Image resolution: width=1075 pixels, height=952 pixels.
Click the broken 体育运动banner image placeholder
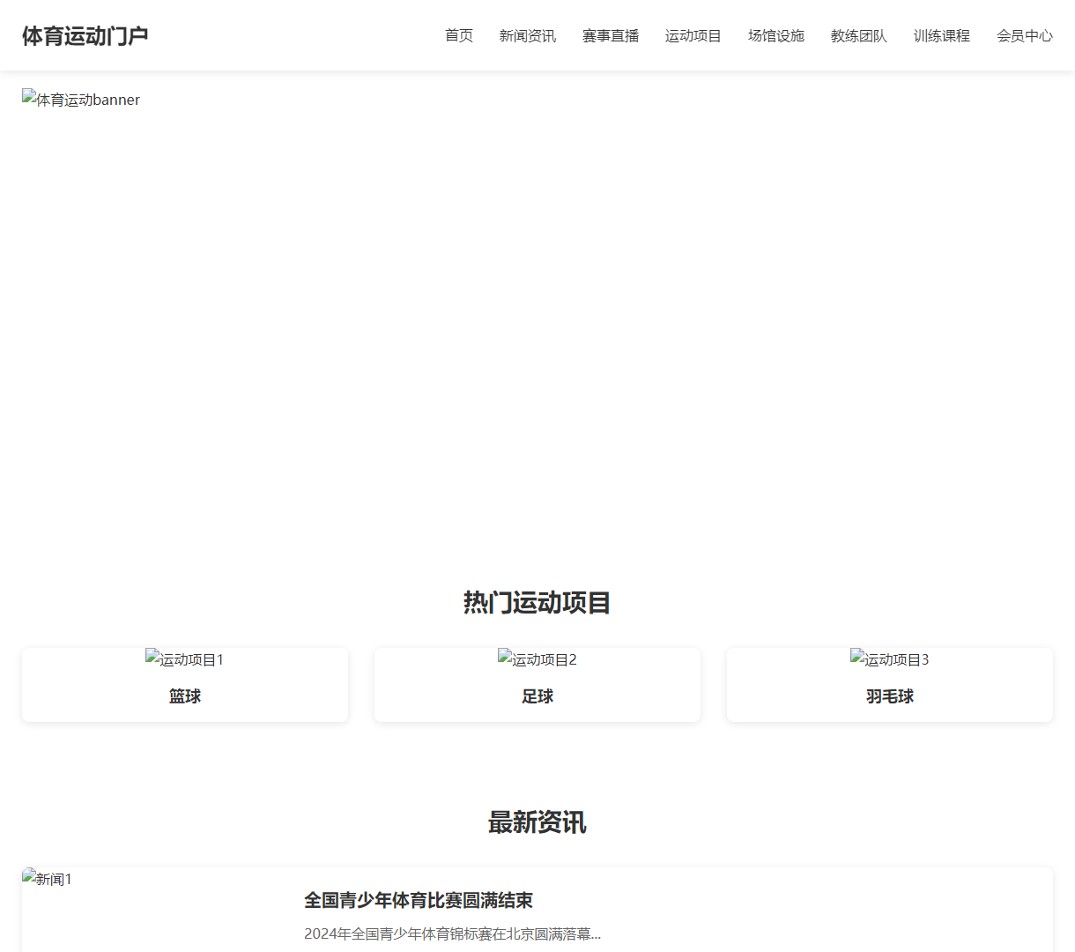pyautogui.click(x=81, y=100)
